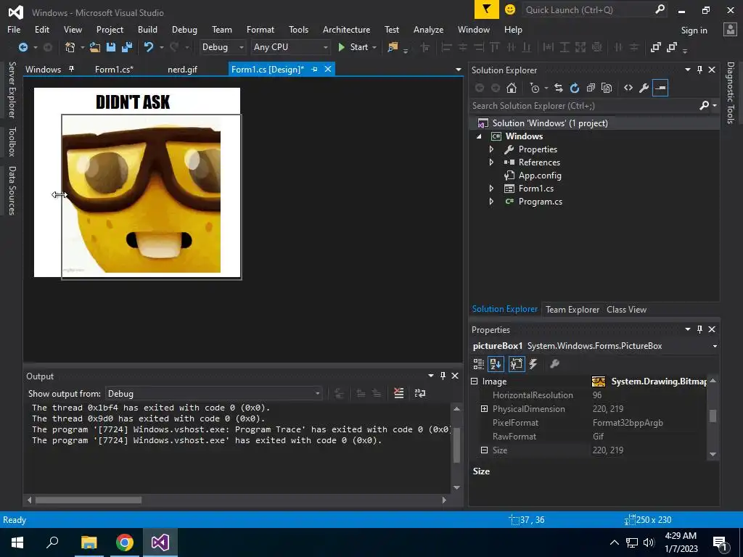Image resolution: width=743 pixels, height=557 pixels.
Task: Click the Pending Changes Filter clock icon
Action: 535,88
